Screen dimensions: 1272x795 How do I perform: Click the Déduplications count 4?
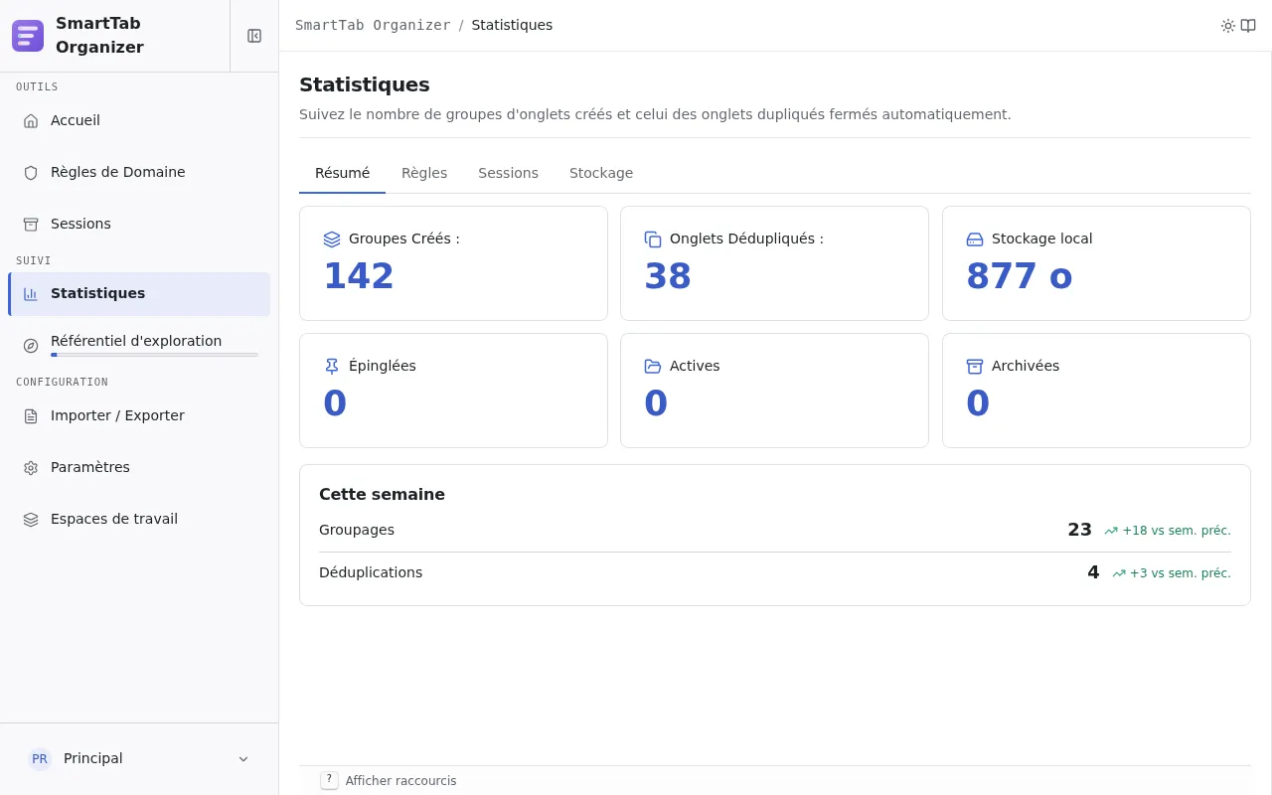click(1093, 573)
